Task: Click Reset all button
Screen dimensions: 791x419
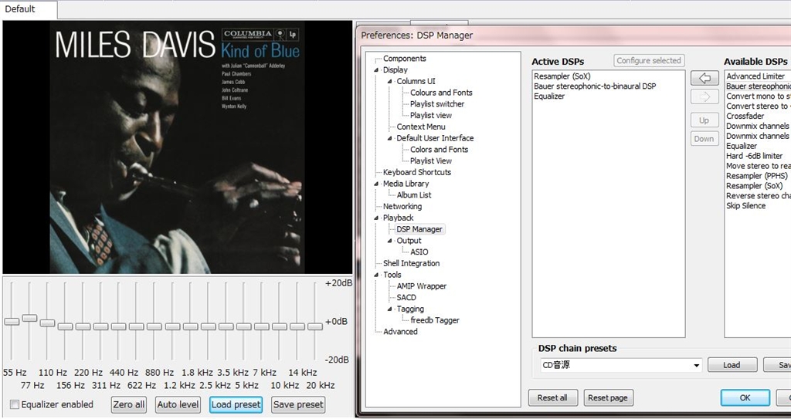Action: click(x=552, y=398)
